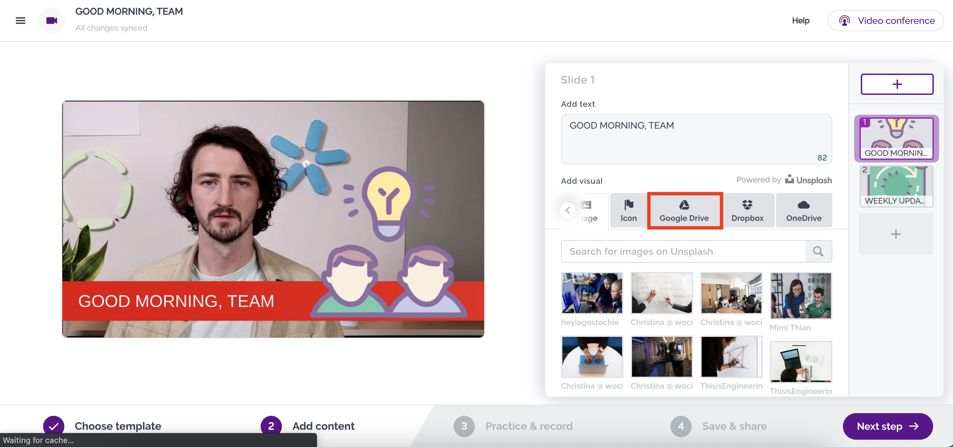This screenshot has width=953, height=447.
Task: Select slide 1 thumbnail GOOD MORNIN...
Action: tap(896, 138)
